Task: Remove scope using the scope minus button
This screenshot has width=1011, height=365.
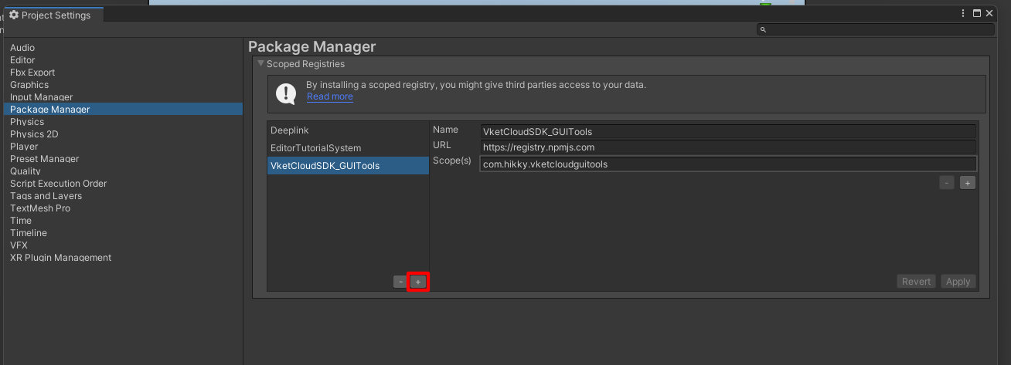Action: tap(947, 183)
